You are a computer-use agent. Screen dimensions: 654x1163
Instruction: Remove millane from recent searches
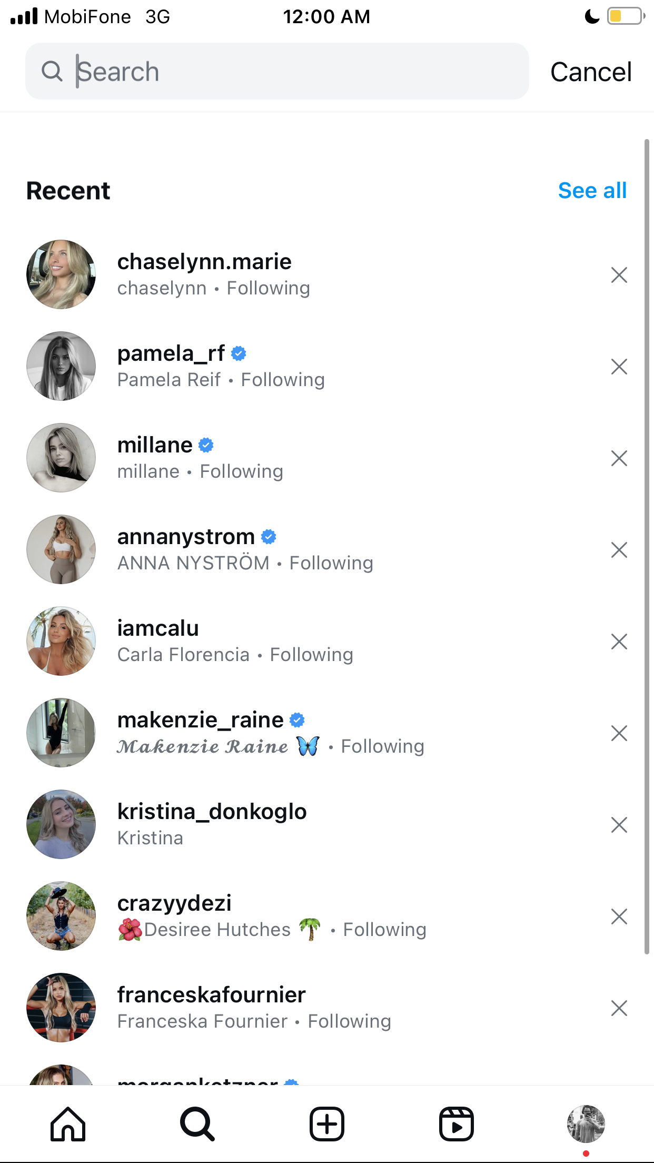pyautogui.click(x=619, y=458)
